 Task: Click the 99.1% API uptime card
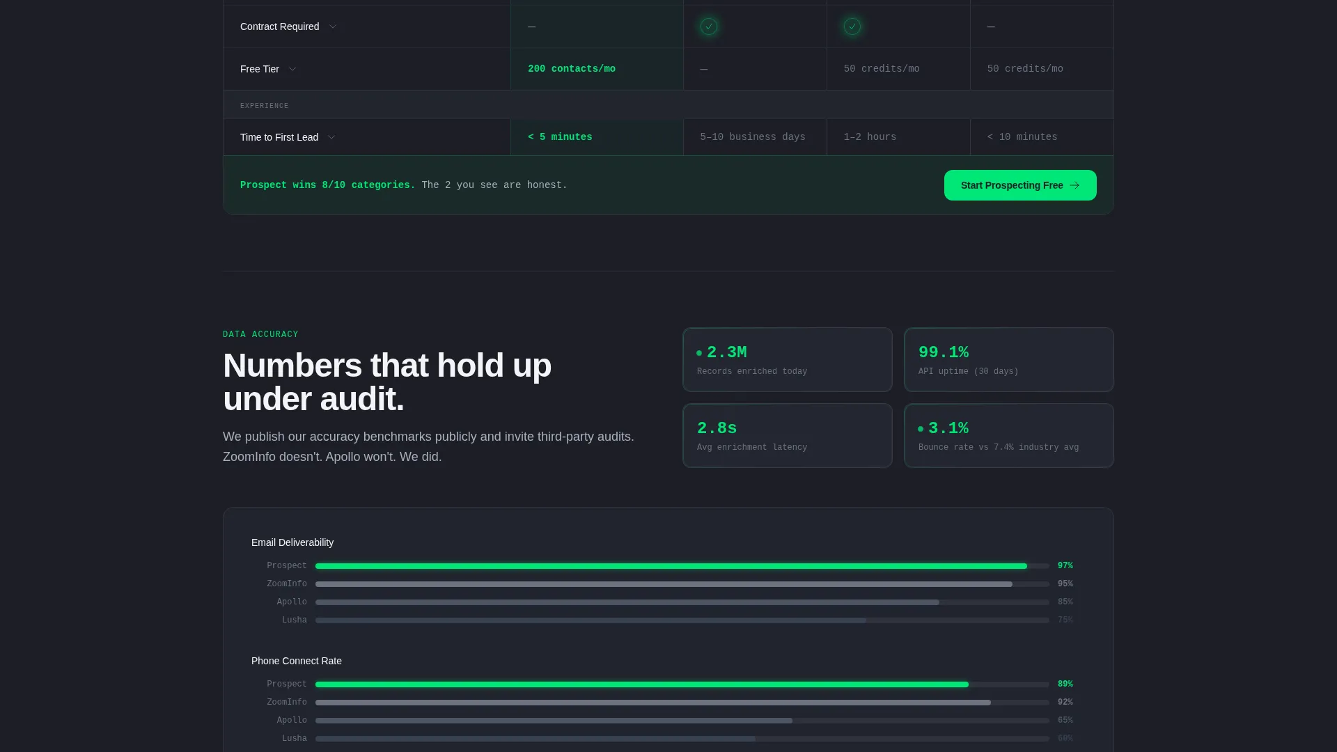[x=1009, y=360]
